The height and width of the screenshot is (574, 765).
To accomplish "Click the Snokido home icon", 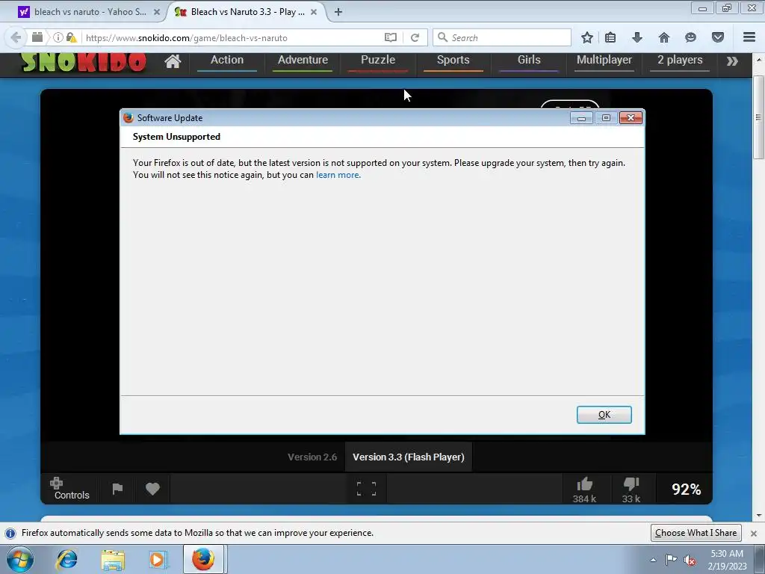I will [x=173, y=61].
